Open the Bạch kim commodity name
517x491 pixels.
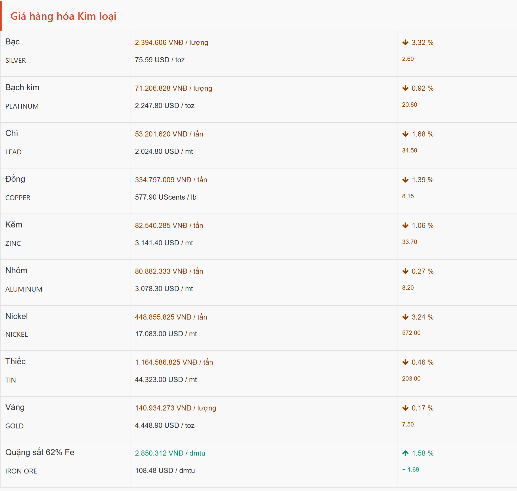pyautogui.click(x=22, y=87)
